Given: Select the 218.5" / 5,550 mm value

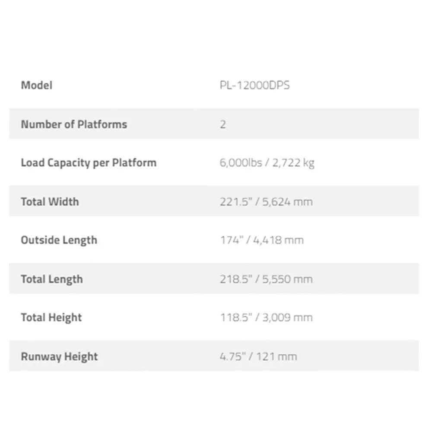Looking at the screenshot, I should pyautogui.click(x=266, y=279).
